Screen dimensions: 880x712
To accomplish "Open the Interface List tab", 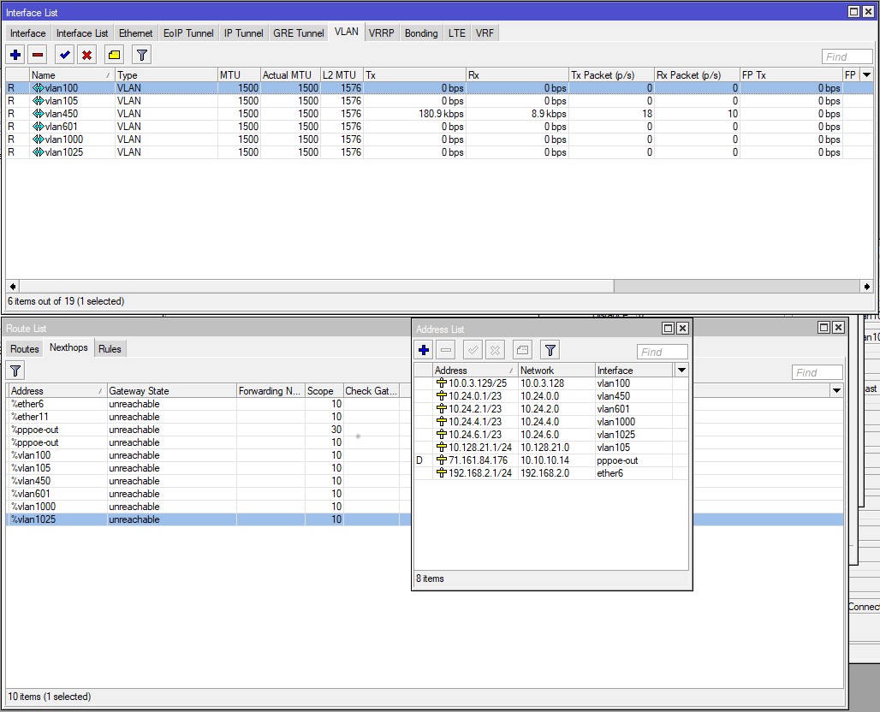I will 82,33.
